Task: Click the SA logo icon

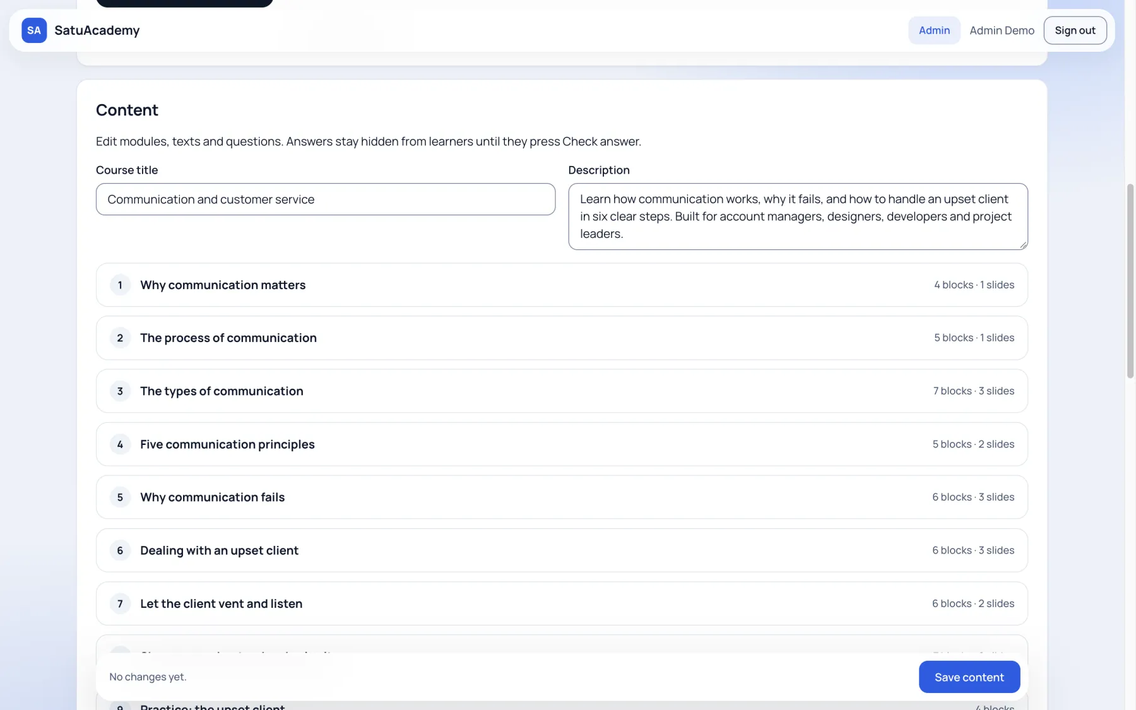Action: (x=34, y=30)
